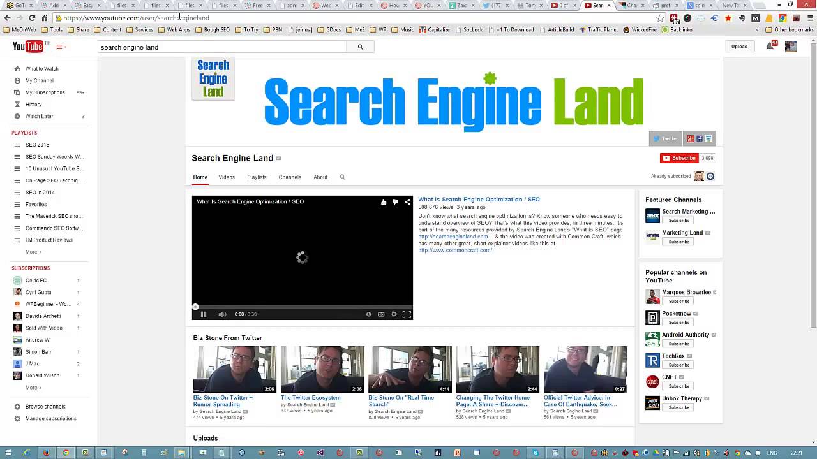Open the account avatar in header
This screenshot has height=459, width=817.
[x=790, y=46]
